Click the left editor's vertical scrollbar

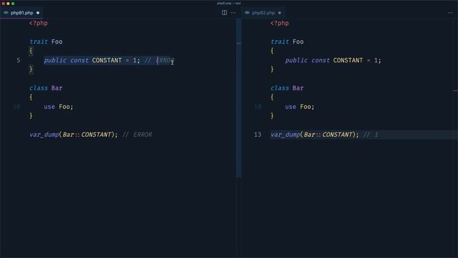[238, 98]
